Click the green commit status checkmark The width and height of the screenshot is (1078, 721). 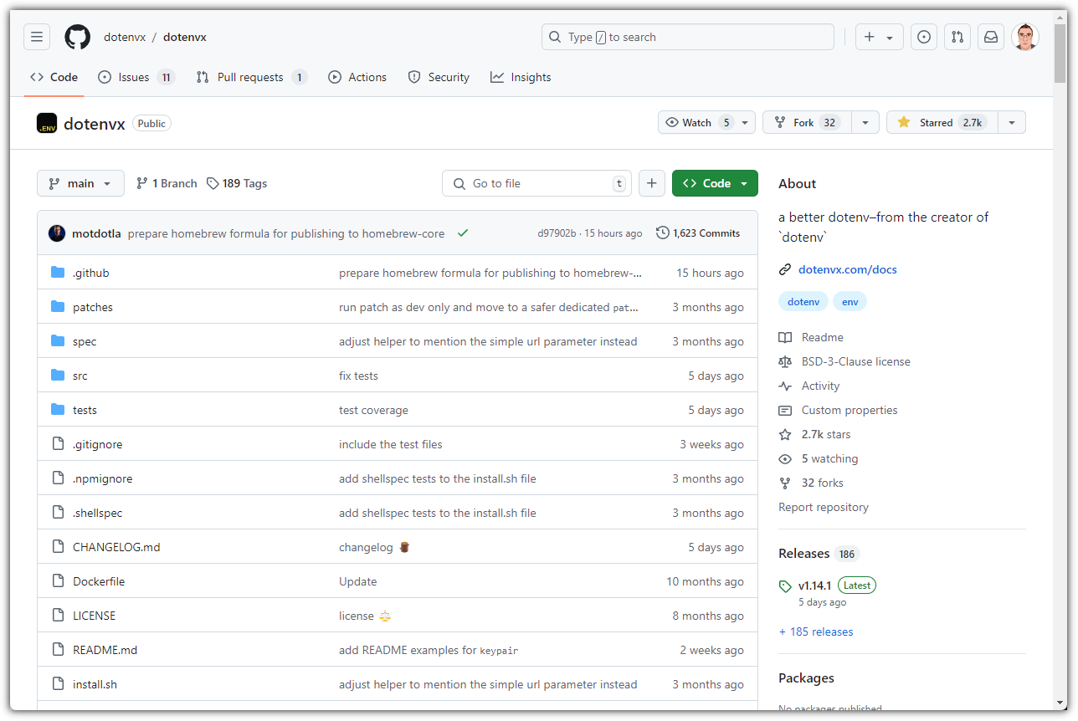(463, 233)
